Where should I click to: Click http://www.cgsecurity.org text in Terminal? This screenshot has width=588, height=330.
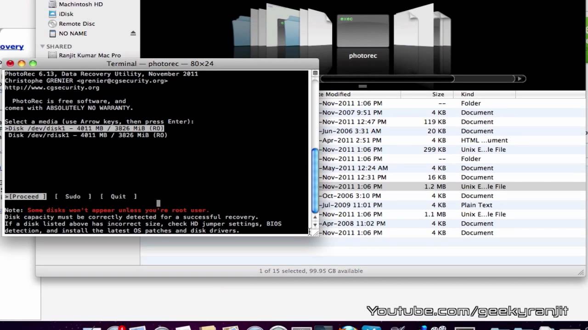click(x=52, y=88)
